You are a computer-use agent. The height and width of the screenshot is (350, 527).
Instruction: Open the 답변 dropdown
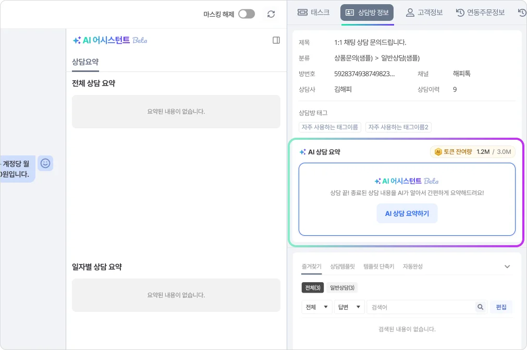tap(349, 307)
